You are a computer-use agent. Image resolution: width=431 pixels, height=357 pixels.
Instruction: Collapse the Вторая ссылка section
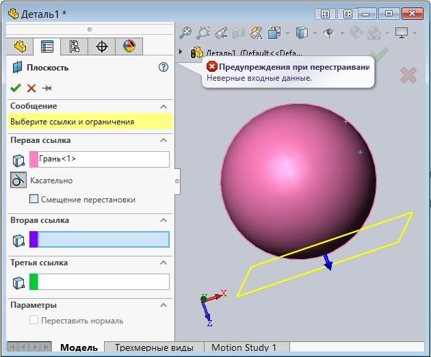pos(164,220)
